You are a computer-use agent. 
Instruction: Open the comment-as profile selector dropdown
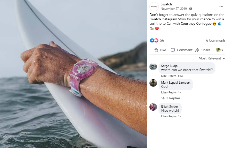tap(220, 50)
